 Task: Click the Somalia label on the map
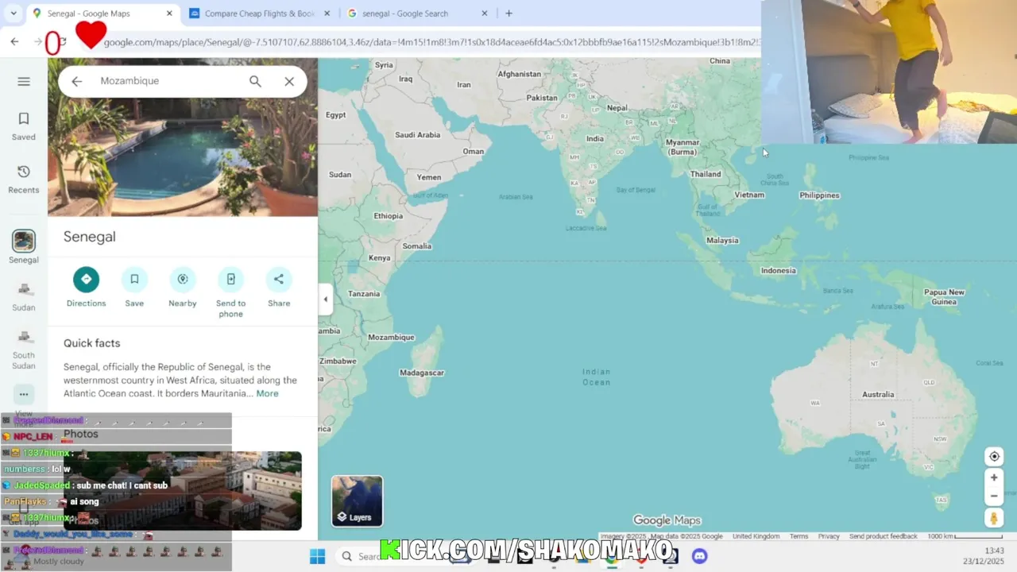(416, 245)
